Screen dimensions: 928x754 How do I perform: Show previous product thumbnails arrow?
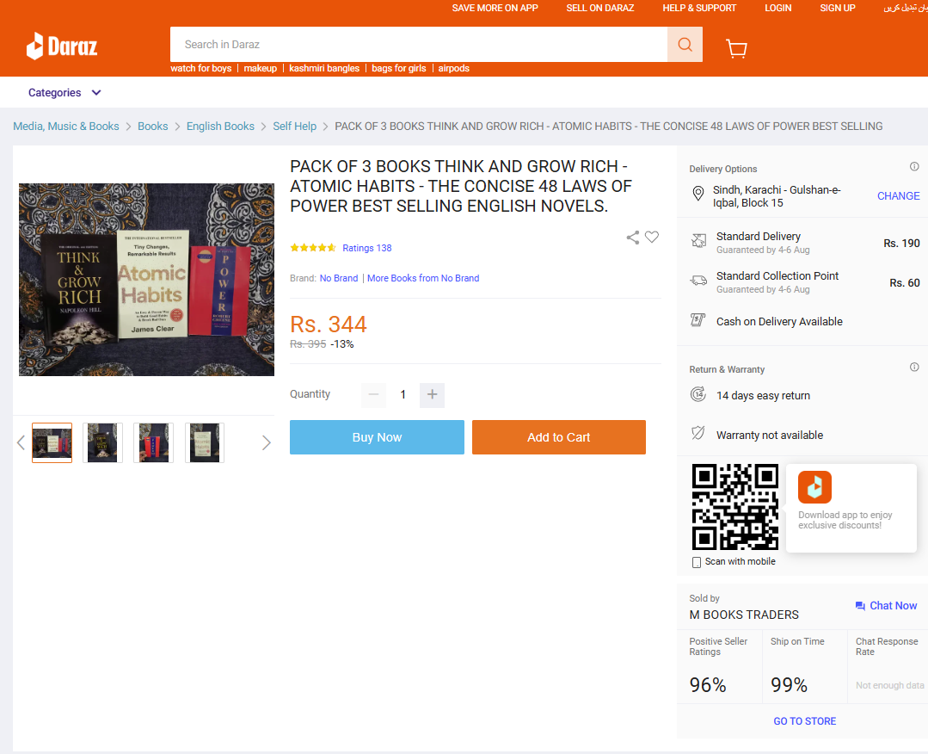click(21, 442)
